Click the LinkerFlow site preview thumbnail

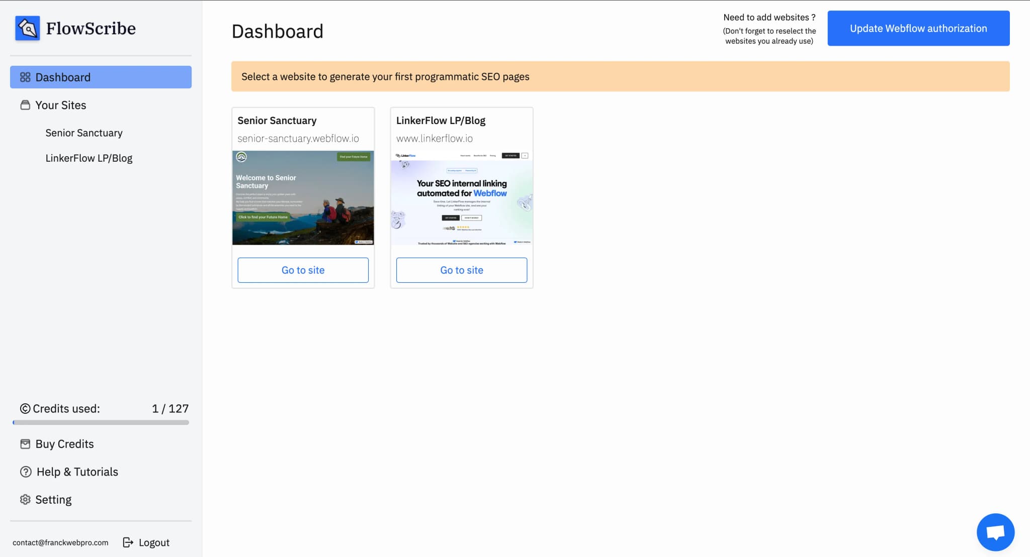click(462, 198)
